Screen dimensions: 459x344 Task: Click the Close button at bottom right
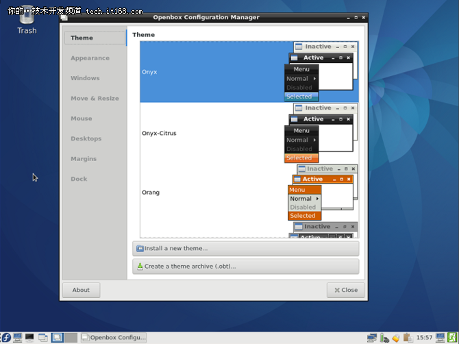346,290
